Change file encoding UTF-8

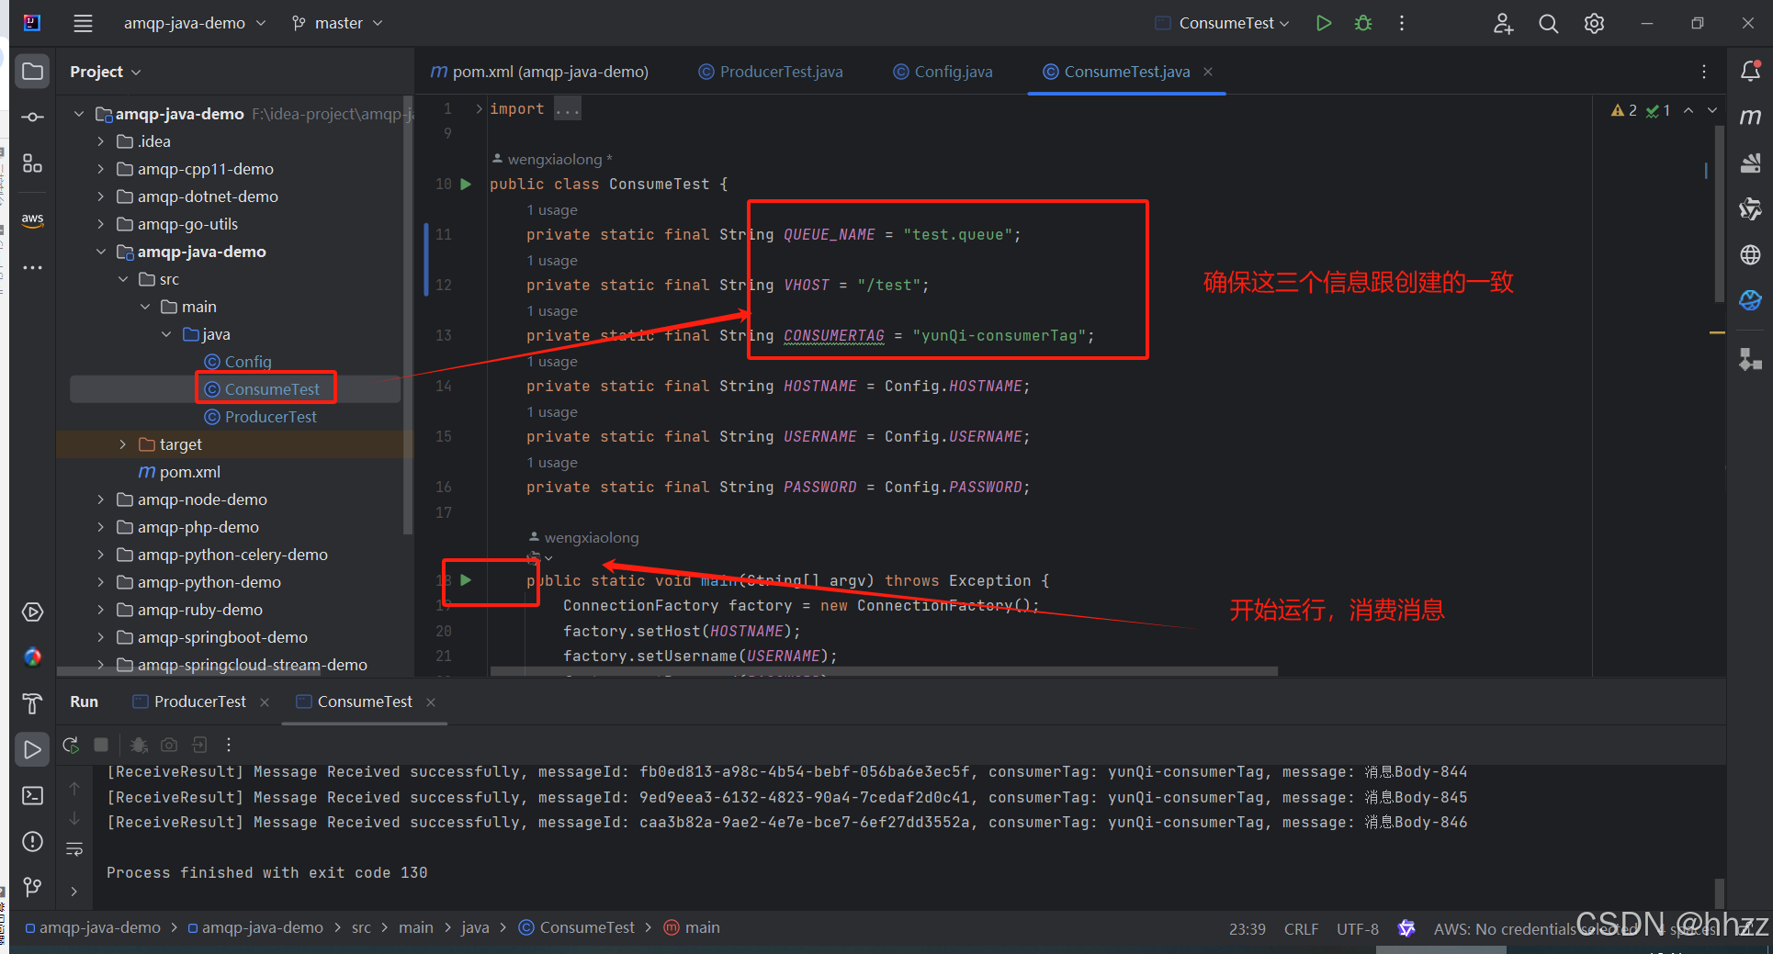click(x=1358, y=929)
